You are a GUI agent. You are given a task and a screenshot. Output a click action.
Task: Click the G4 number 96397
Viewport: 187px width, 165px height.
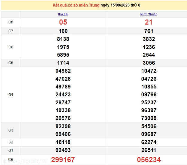point(149,110)
